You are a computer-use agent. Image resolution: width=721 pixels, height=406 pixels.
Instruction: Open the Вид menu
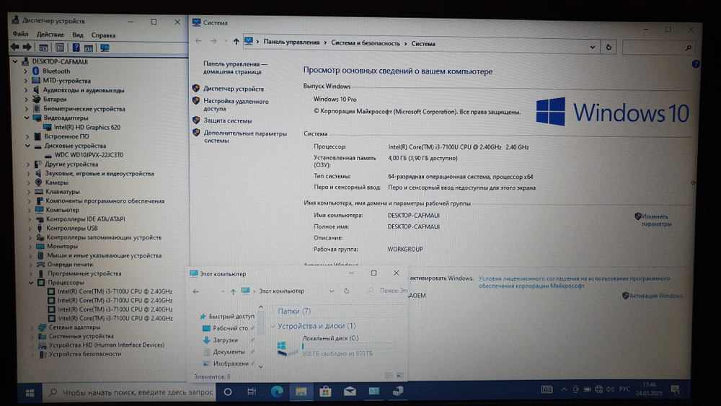pos(78,35)
